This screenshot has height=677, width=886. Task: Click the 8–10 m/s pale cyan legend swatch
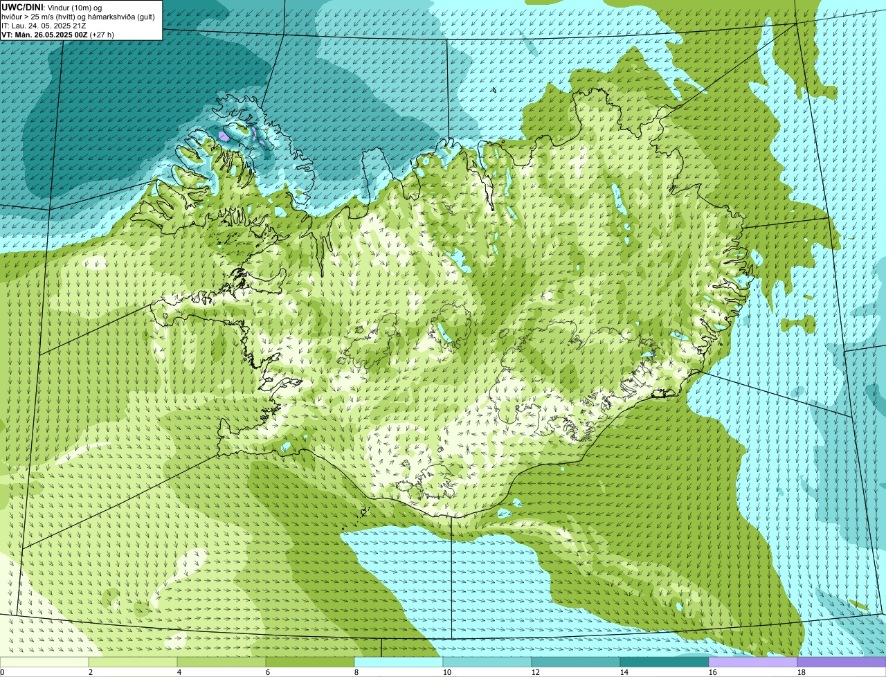[399, 662]
